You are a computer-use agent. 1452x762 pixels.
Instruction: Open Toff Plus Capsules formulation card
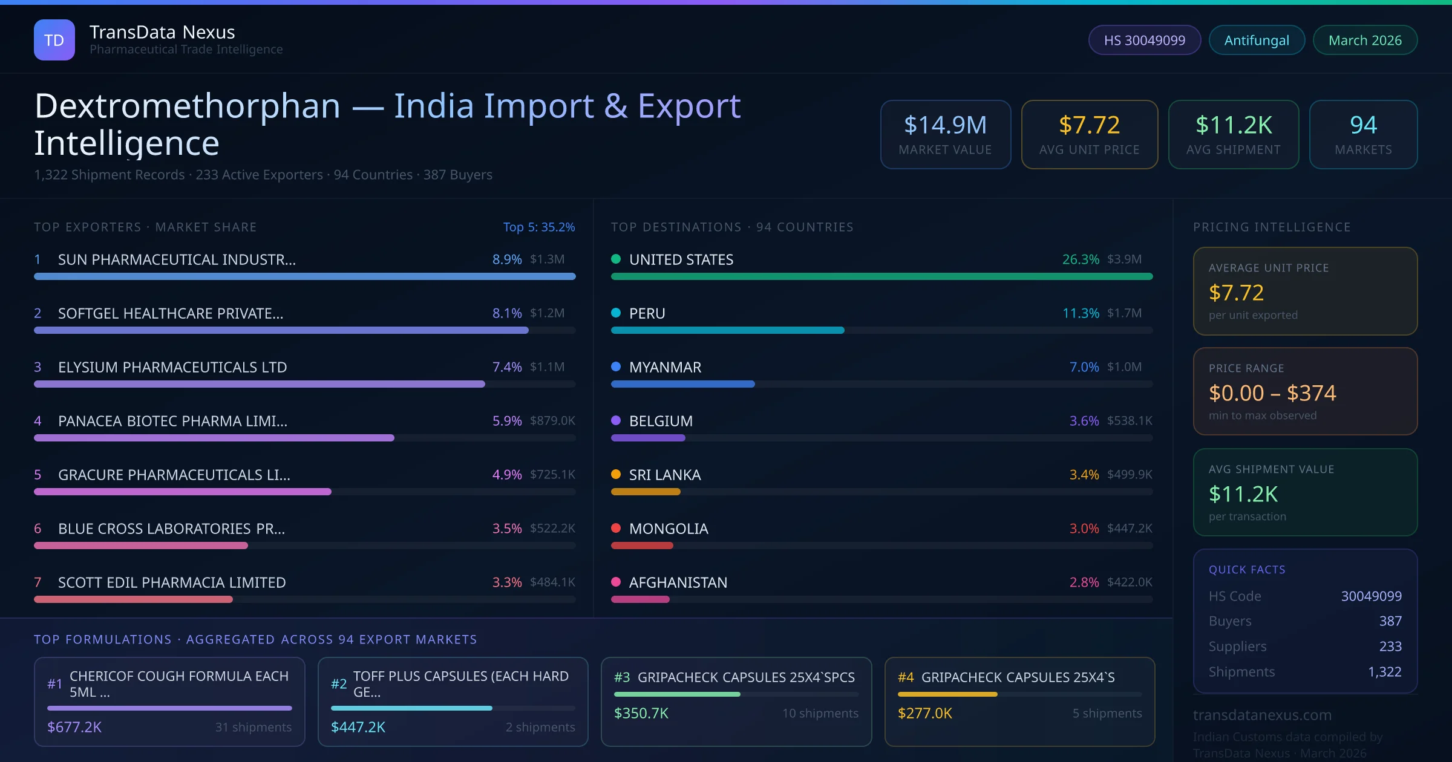453,702
